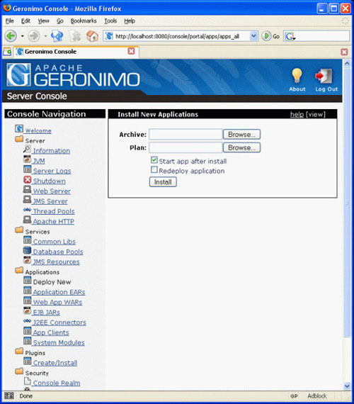Click the Thread Pools icon
354x404 pixels.
click(x=27, y=210)
